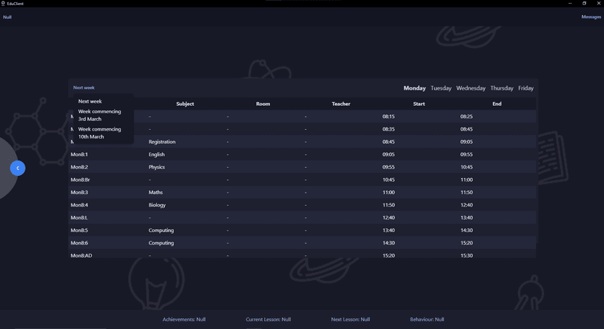Select the "Next week" dropdown option
The image size is (604, 329).
pyautogui.click(x=90, y=101)
